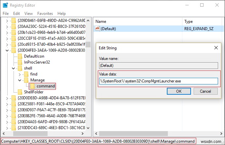Collapse the {20D04FE0-3AEA-1069 key
This screenshot has width=225, height=145.
coord(7,51)
